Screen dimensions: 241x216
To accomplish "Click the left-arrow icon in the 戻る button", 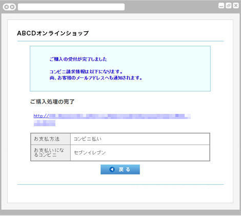I will click(112, 169).
